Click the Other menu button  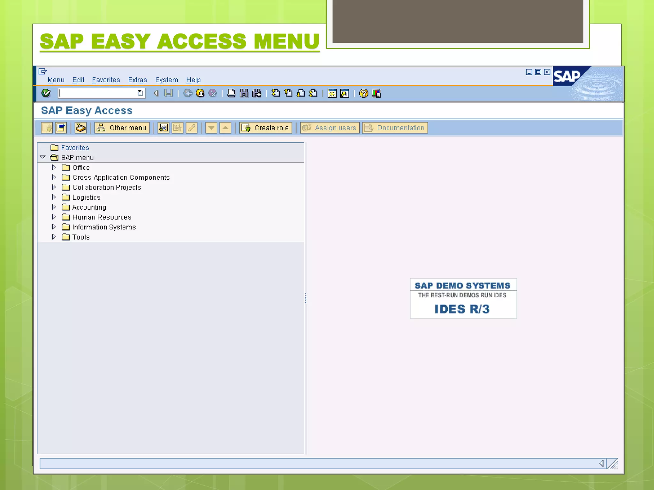122,128
